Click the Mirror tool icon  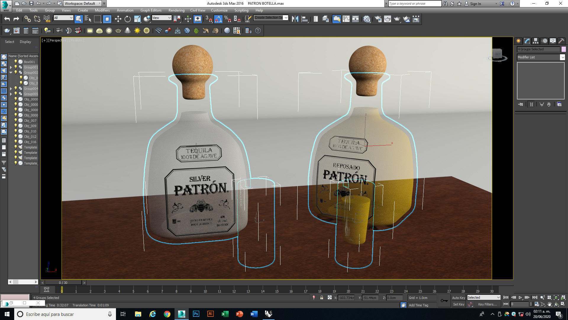(295, 19)
